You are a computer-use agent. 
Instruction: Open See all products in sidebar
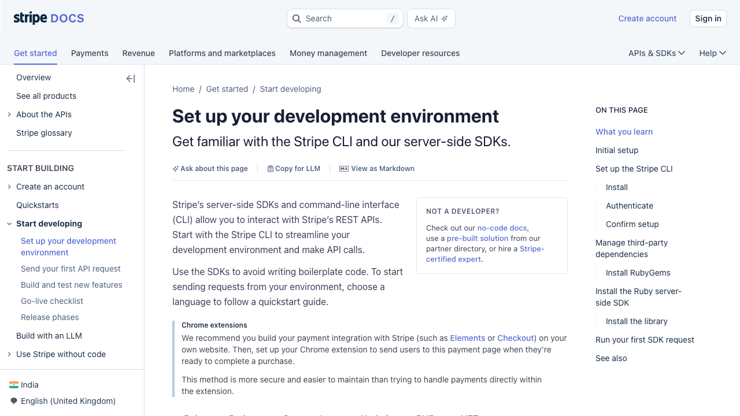click(x=46, y=96)
